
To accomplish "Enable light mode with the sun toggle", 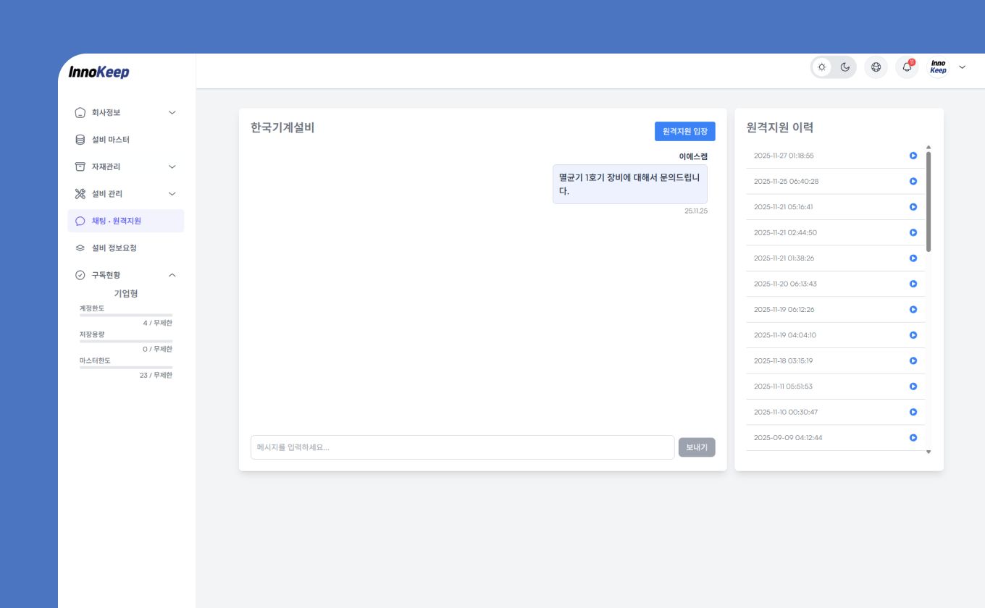I will coord(821,66).
